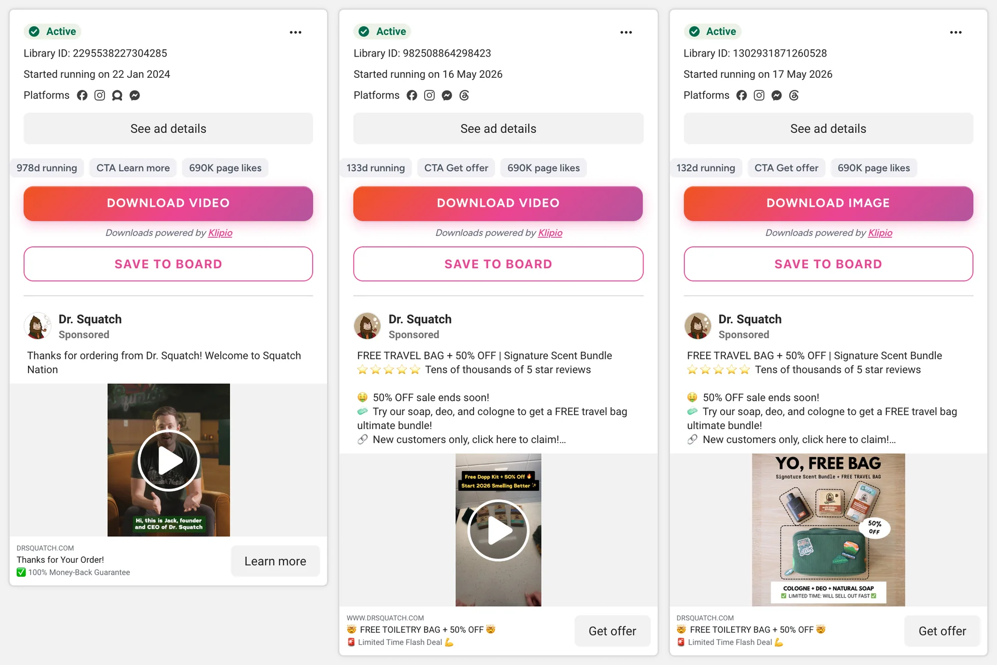Click 690K page likes tag on 132d ad
This screenshot has width=997, height=665.
pyautogui.click(x=873, y=168)
